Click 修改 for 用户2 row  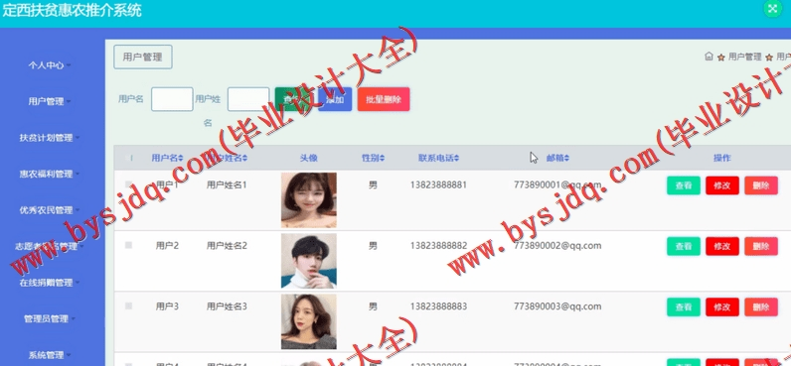[722, 246]
